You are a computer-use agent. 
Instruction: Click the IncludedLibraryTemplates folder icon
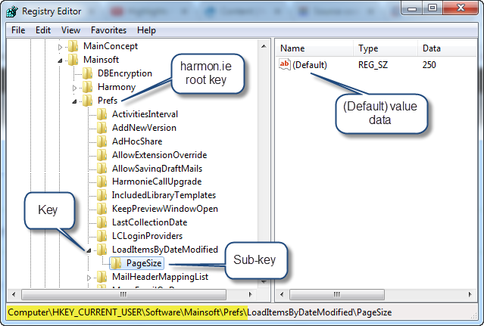101,195
